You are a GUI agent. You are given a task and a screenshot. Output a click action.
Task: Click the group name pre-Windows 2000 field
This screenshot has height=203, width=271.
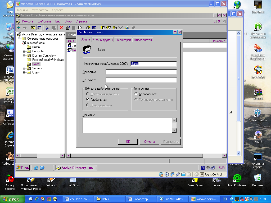pos(154,64)
